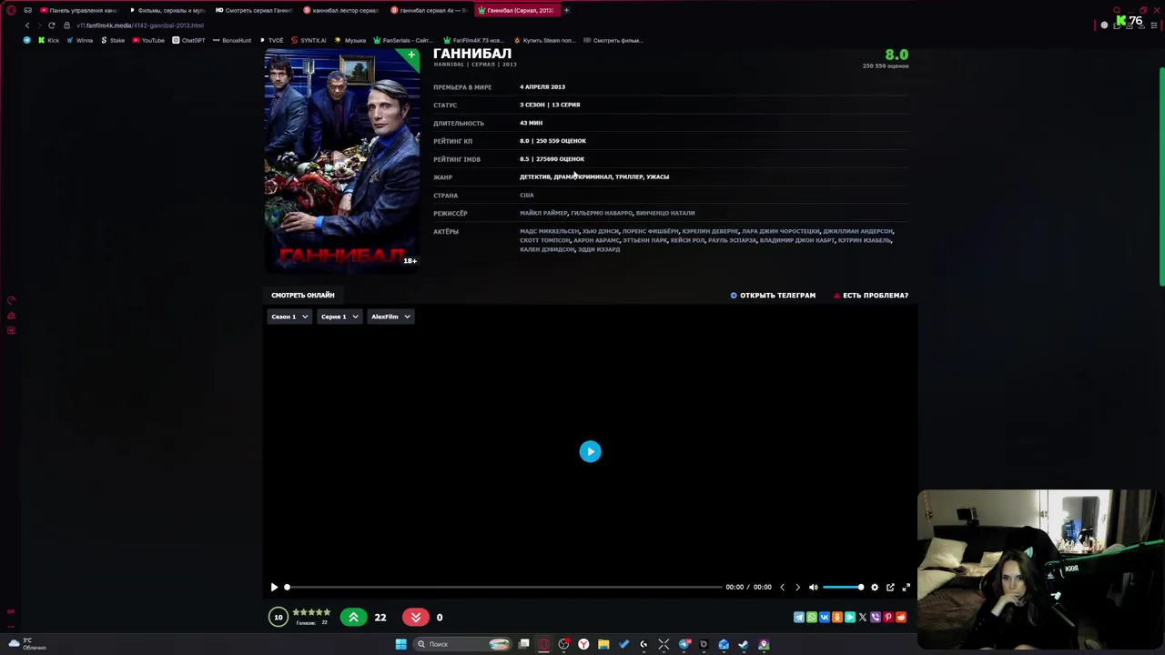Image resolution: width=1165 pixels, height=655 pixels.
Task: Open the YouTube bookmark
Action: (x=147, y=40)
